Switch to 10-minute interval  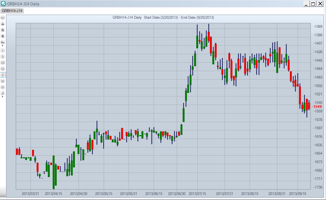[3, 62]
